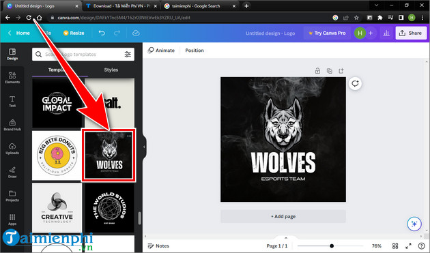Open the Chrome three-dot menu
This screenshot has height=253, width=430.
[x=422, y=18]
